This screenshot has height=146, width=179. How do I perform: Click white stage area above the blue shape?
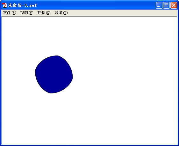point(54,35)
